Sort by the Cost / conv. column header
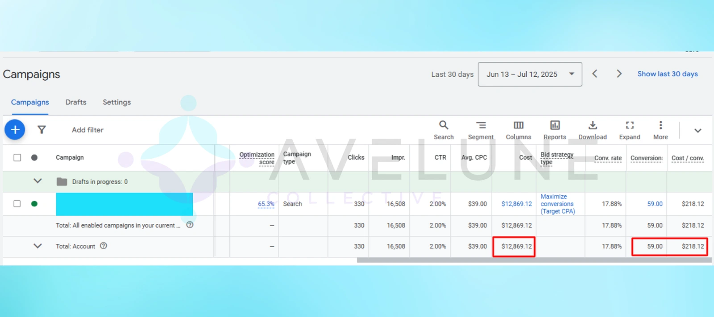 688,158
